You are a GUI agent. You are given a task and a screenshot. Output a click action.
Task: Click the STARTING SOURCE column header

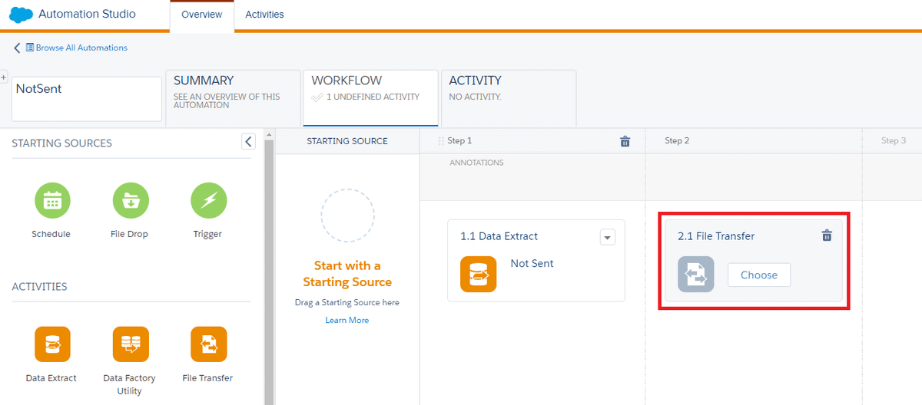click(347, 141)
